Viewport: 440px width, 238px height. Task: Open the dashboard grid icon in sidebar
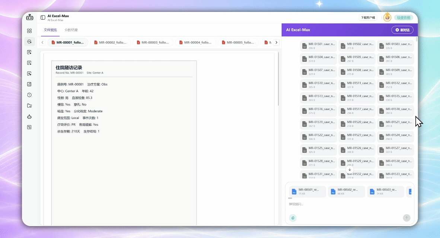[x=29, y=31]
